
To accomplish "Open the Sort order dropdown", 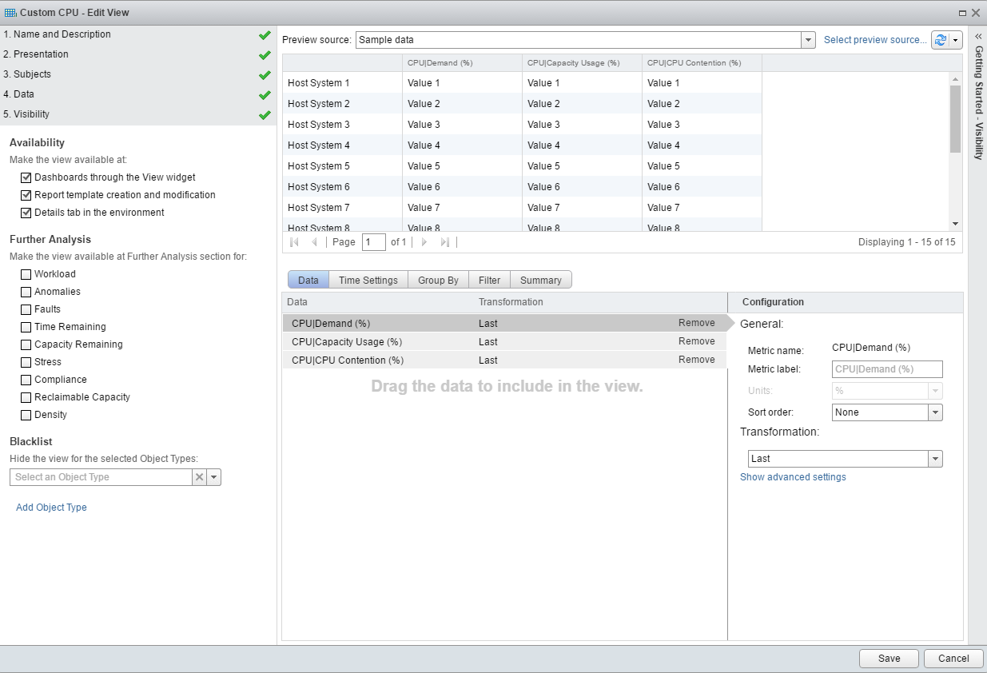I will (935, 412).
